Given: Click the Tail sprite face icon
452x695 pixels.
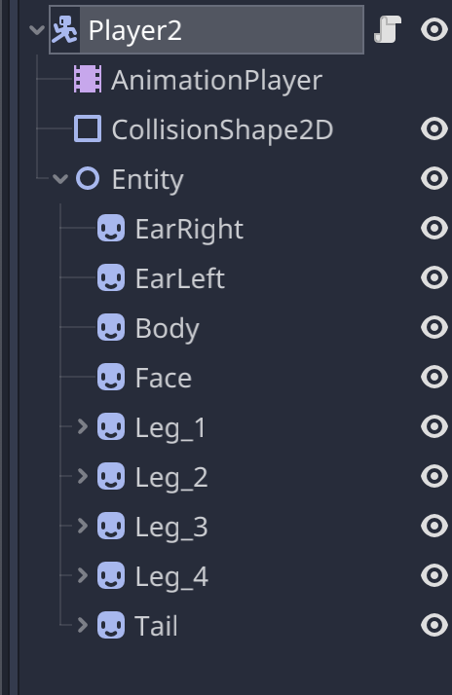Looking at the screenshot, I should 111,626.
